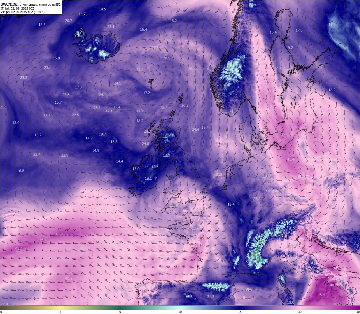Click the 16.7 value label
360x314 pixels.
(58, 102)
